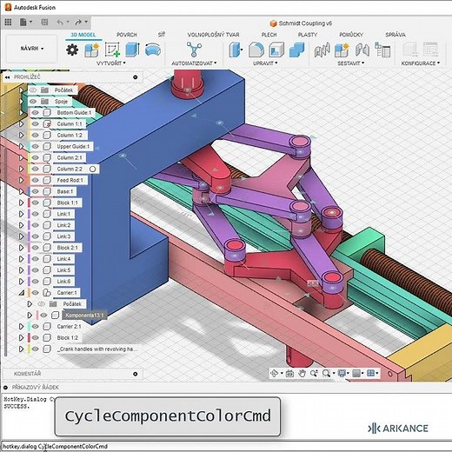The width and height of the screenshot is (452, 452).
Task: Toggle visibility of Upper Guide:1
Action: (35, 146)
